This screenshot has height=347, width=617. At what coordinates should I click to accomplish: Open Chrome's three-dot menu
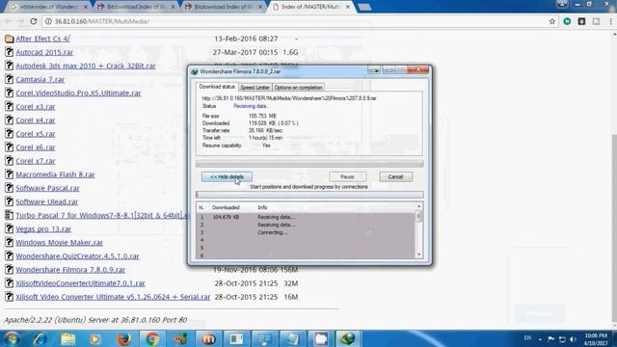point(611,21)
